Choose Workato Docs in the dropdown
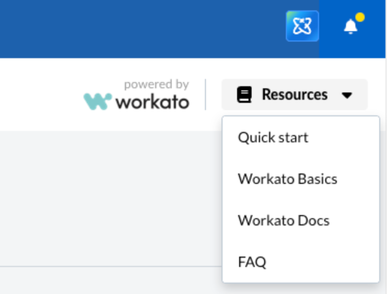Viewport: 387px width, 294px height. (283, 221)
